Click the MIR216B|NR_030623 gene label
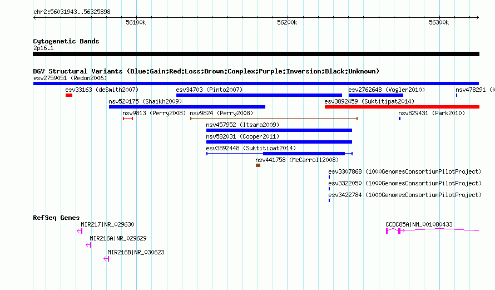 pyautogui.click(x=136, y=252)
